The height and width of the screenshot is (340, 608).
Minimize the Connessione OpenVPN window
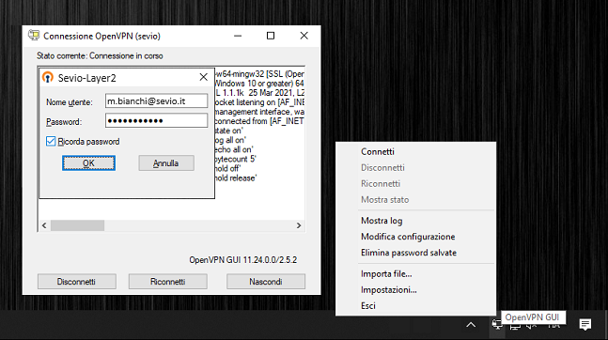click(238, 36)
